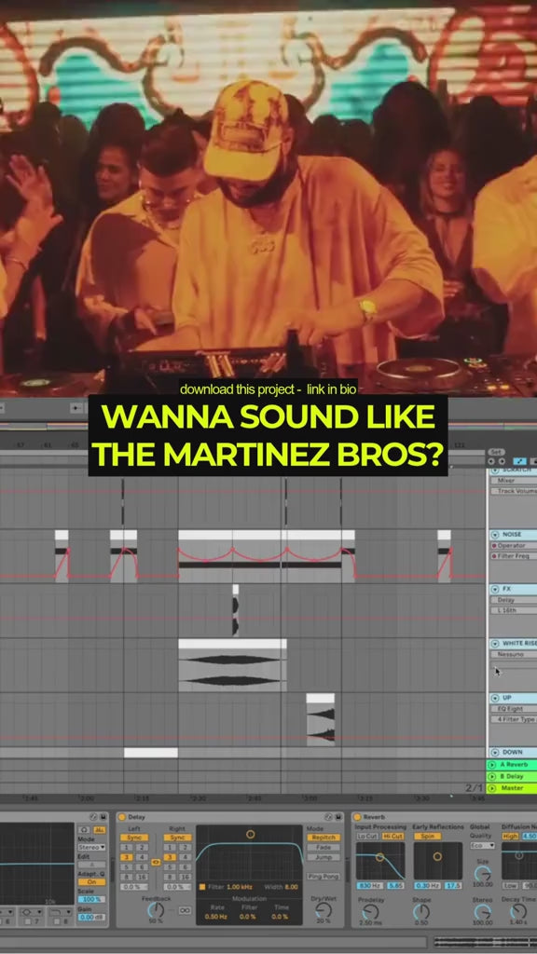The width and height of the screenshot is (537, 954).
Task: Toggle EQ Eight Adapt. Q On
Action: (x=91, y=881)
